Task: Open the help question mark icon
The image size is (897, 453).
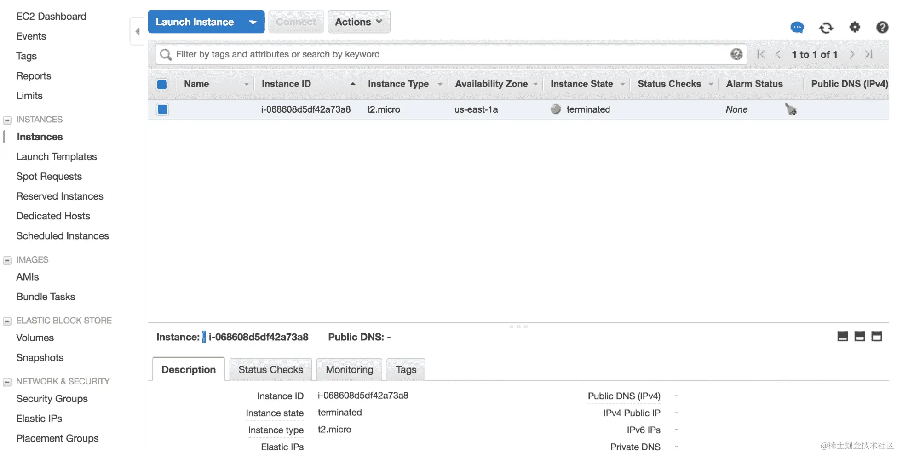Action: [882, 27]
